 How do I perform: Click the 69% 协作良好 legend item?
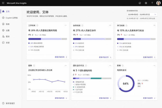(x=79, y=47)
